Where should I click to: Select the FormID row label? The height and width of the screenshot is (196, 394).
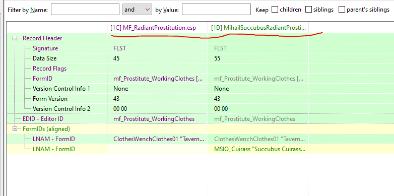(42, 79)
